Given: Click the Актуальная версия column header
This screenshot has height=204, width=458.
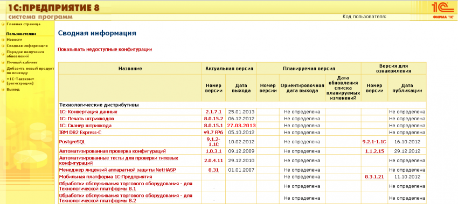Looking at the screenshot, I should coord(230,68).
